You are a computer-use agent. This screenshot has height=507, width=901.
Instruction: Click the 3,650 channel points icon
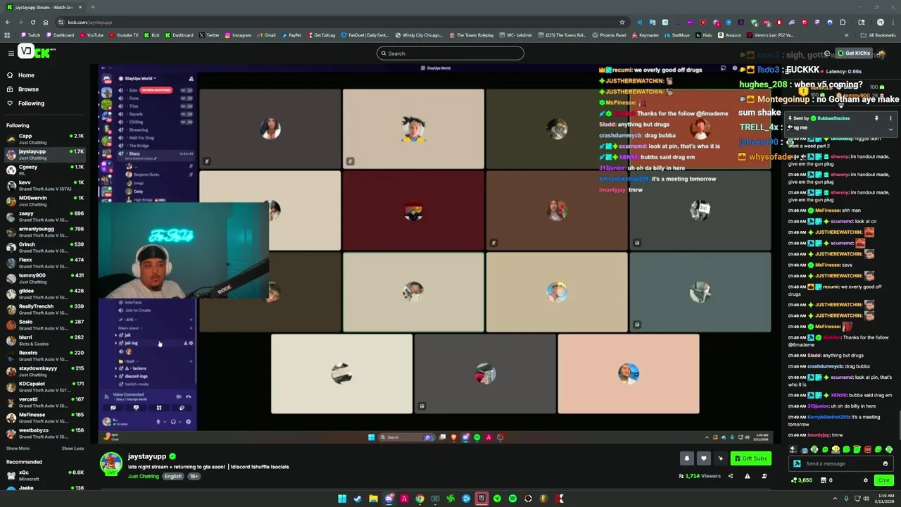click(x=795, y=480)
